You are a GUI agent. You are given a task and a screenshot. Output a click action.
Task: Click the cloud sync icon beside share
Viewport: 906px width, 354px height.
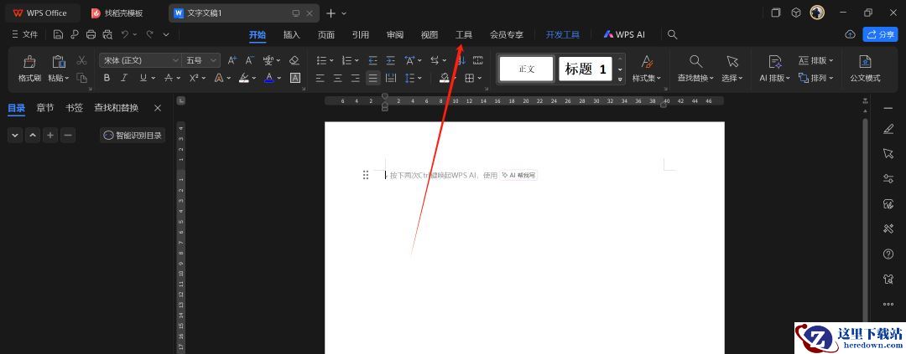coord(850,34)
